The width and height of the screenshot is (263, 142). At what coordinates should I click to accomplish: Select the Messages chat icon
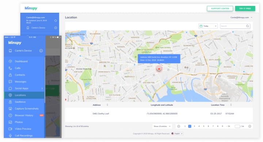pos(10,82)
